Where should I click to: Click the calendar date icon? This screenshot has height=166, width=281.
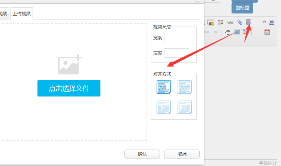click(267, 32)
